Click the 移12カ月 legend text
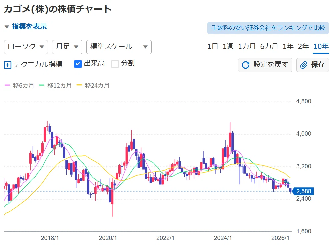 coord(60,85)
